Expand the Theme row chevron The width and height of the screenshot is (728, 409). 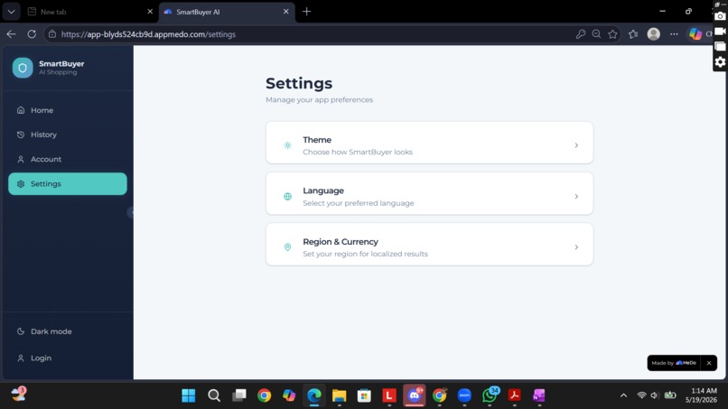click(576, 145)
